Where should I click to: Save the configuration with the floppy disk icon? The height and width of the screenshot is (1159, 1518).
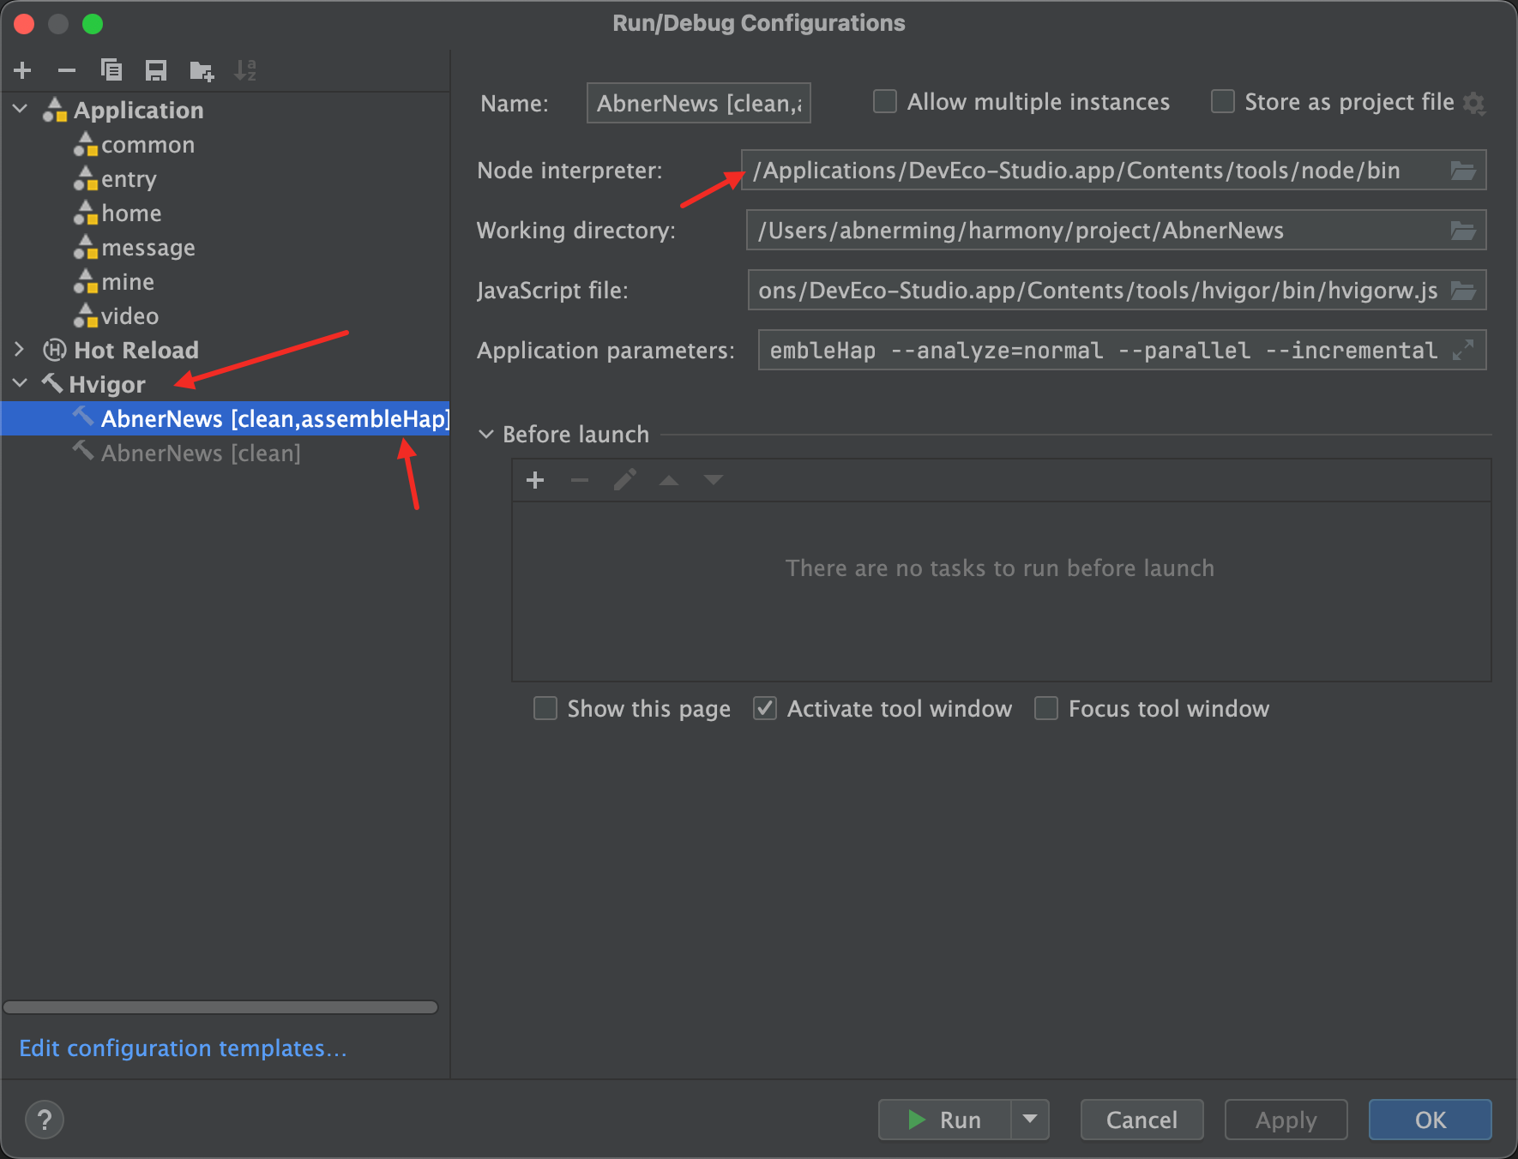tap(156, 70)
